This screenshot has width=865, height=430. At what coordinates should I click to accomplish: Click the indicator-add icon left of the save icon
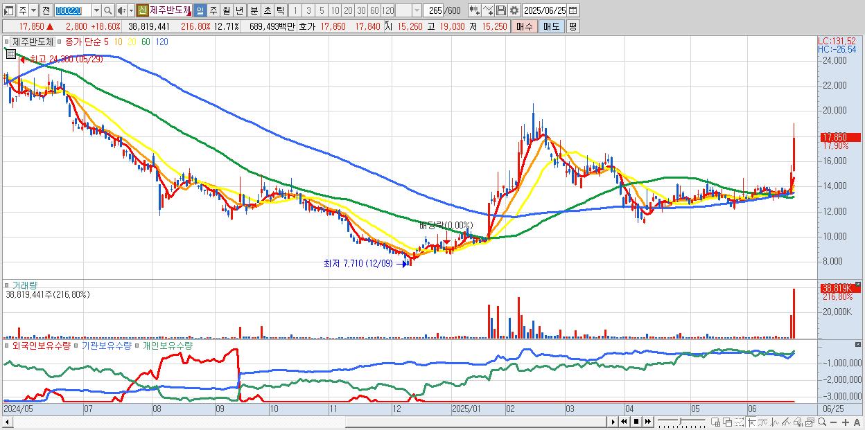pos(488,10)
